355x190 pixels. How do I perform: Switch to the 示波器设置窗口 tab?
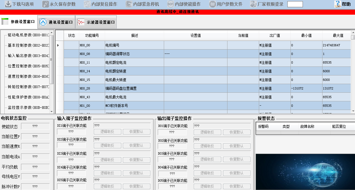pos(96,22)
